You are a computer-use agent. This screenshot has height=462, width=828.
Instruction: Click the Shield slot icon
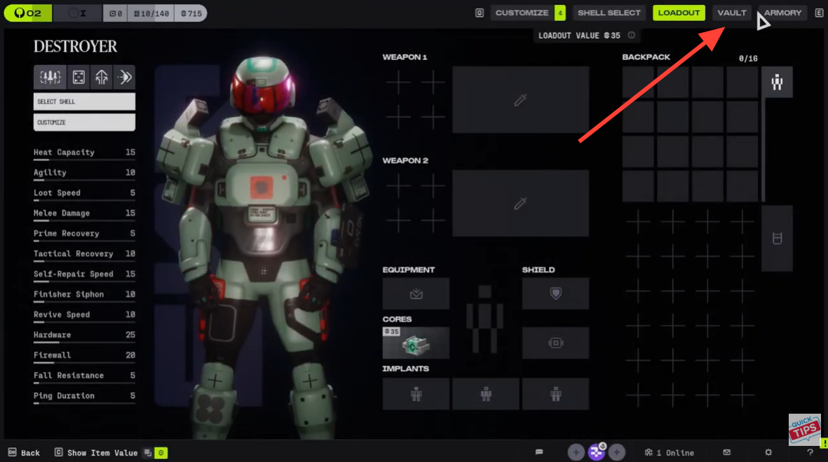click(555, 294)
